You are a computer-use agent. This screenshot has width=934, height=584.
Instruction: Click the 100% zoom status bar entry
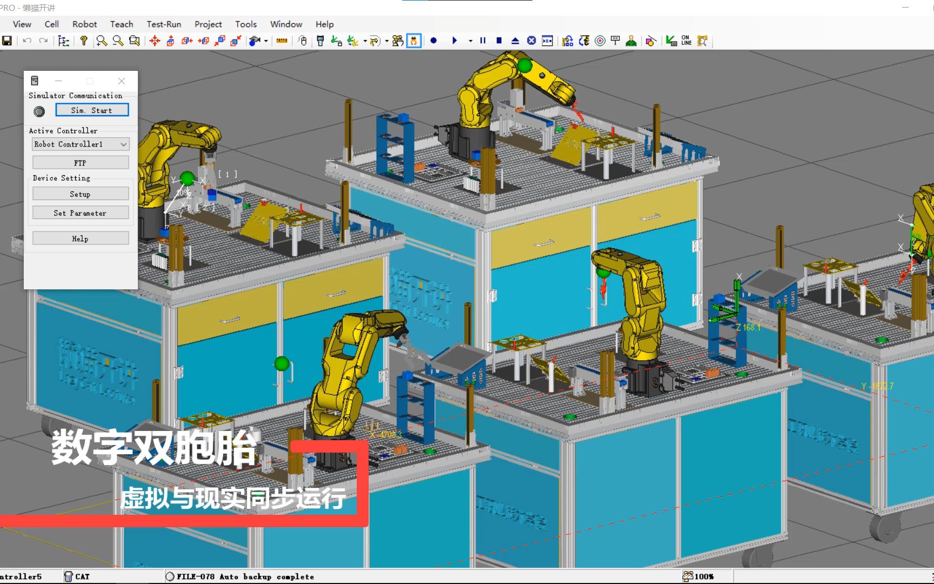[x=698, y=576]
